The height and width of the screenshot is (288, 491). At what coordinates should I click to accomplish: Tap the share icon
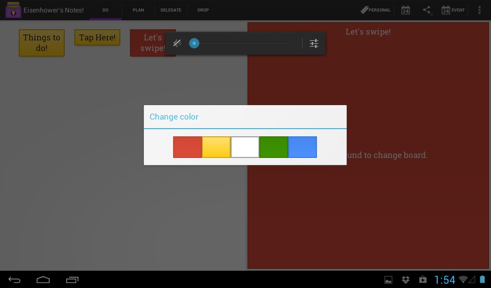[427, 10]
